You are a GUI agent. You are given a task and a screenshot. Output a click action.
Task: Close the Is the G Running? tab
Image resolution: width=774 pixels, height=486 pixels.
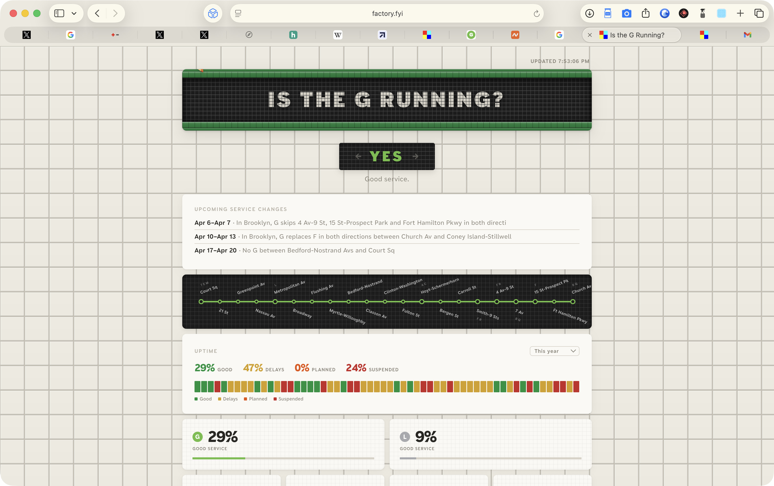[x=589, y=35]
